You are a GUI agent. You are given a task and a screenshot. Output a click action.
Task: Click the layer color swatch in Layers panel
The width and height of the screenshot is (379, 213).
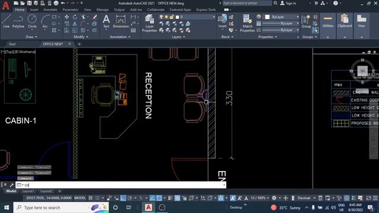click(x=178, y=17)
